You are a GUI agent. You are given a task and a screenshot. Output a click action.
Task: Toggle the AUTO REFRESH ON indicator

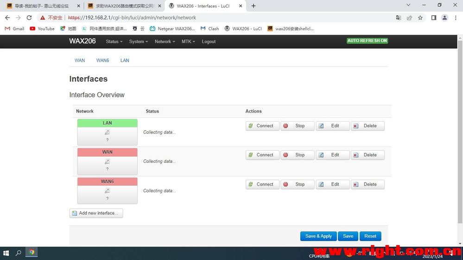coord(367,41)
